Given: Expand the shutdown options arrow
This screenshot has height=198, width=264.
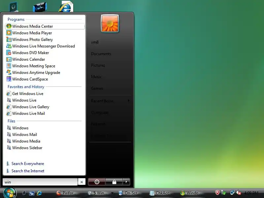Looking at the screenshot, I should coord(126,182).
